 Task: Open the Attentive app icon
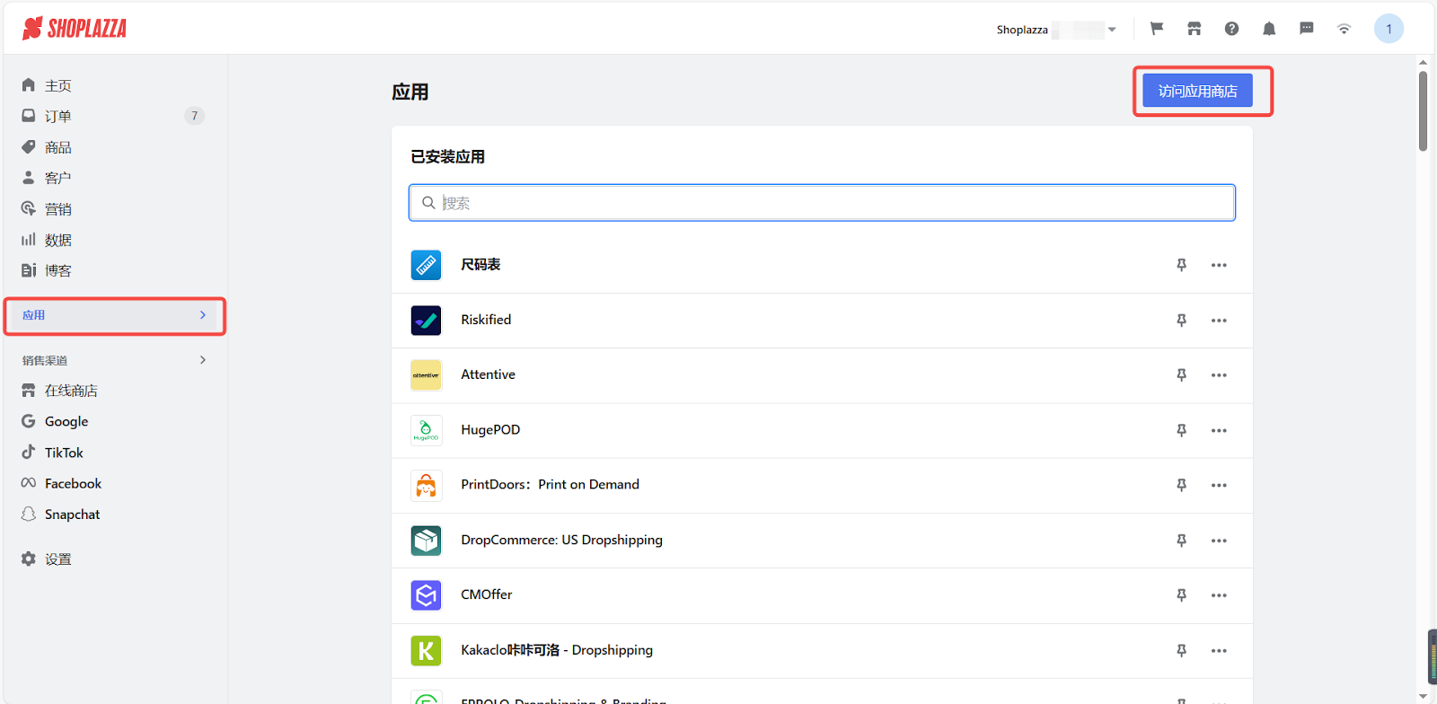(x=426, y=375)
